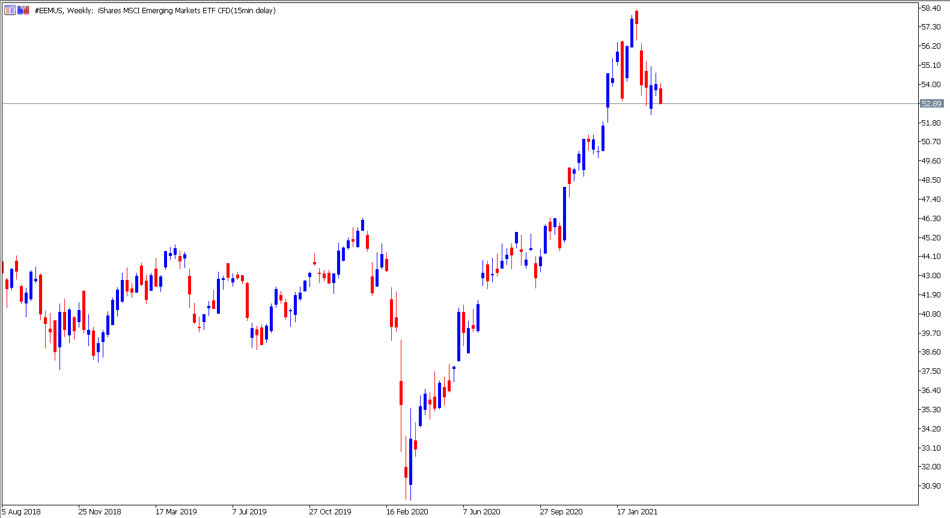Click the 7 Jun 2020 date label

[481, 512]
